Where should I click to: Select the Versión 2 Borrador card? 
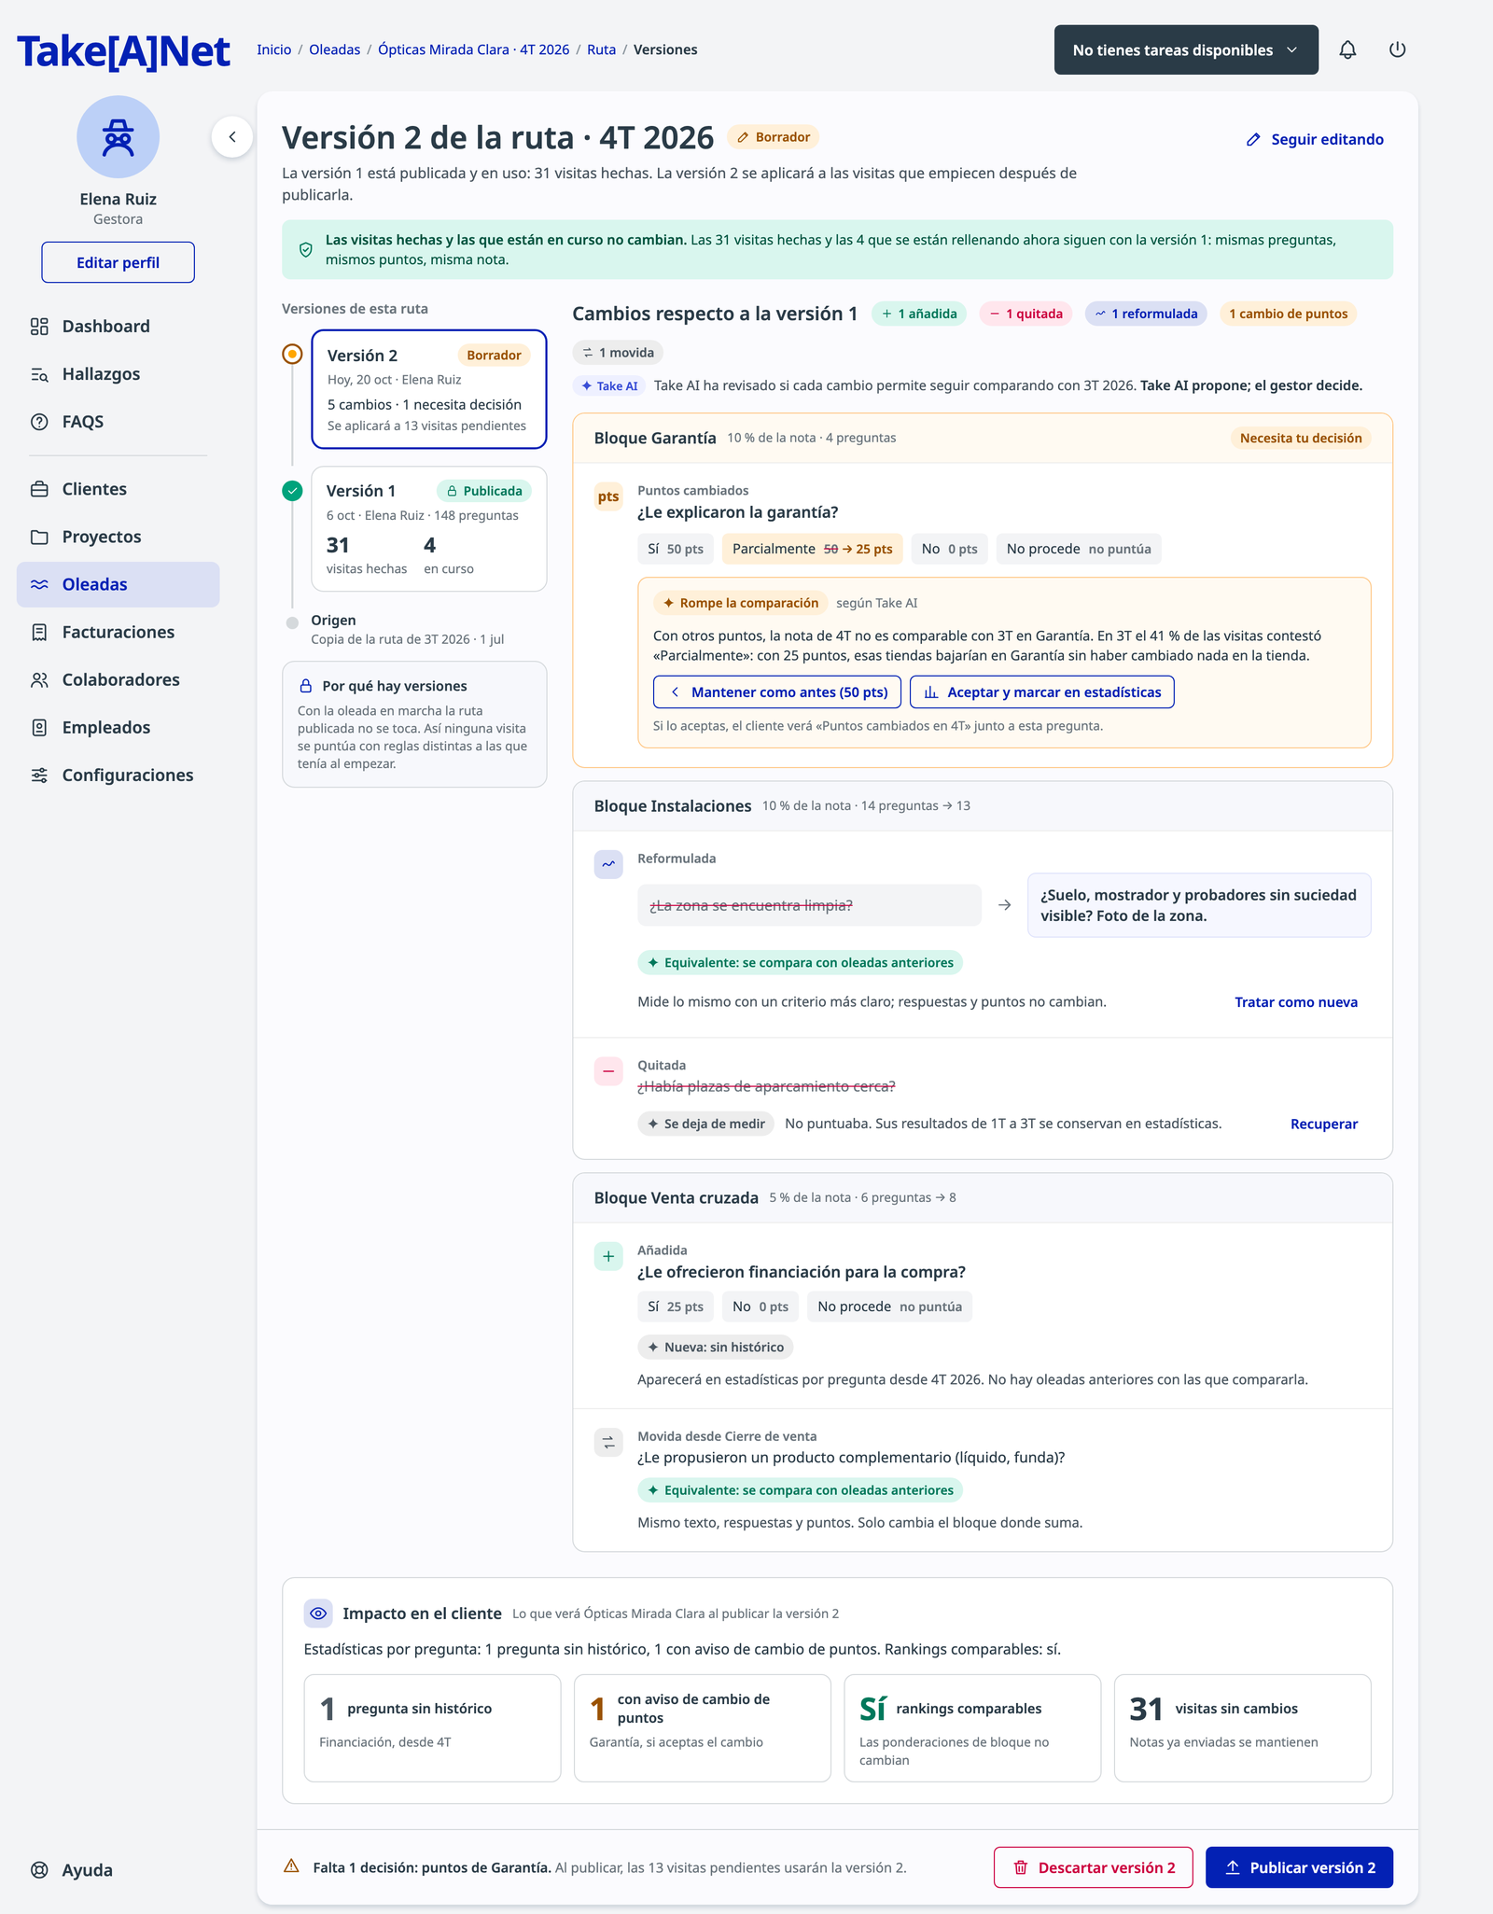pyautogui.click(x=428, y=389)
